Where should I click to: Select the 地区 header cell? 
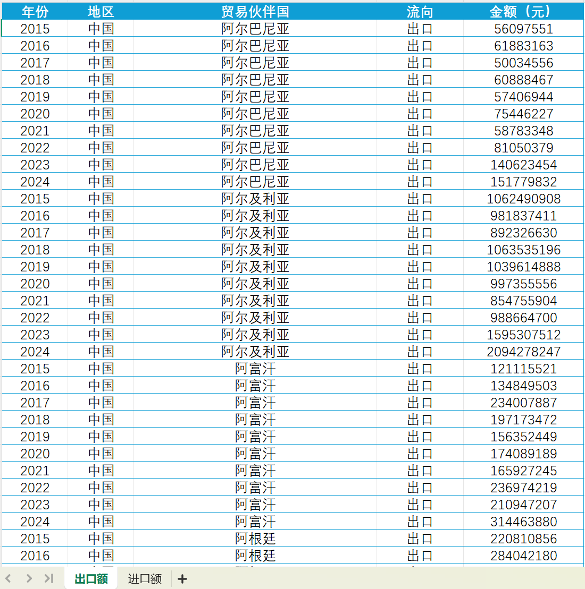[x=101, y=12]
